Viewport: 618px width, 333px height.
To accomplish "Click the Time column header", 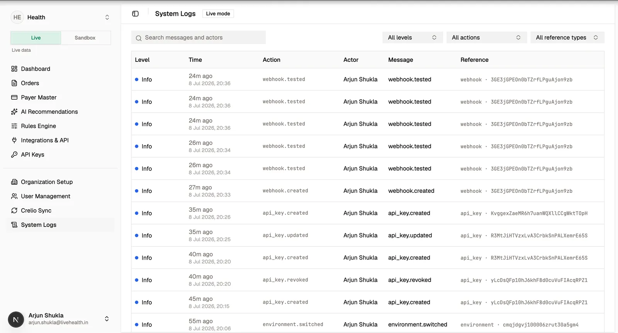I will [195, 60].
